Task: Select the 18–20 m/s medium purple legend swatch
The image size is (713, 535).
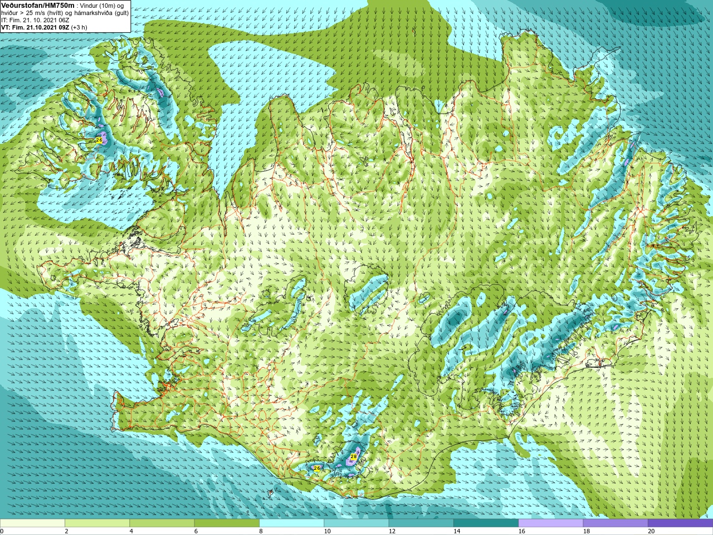Action: tap(615, 523)
